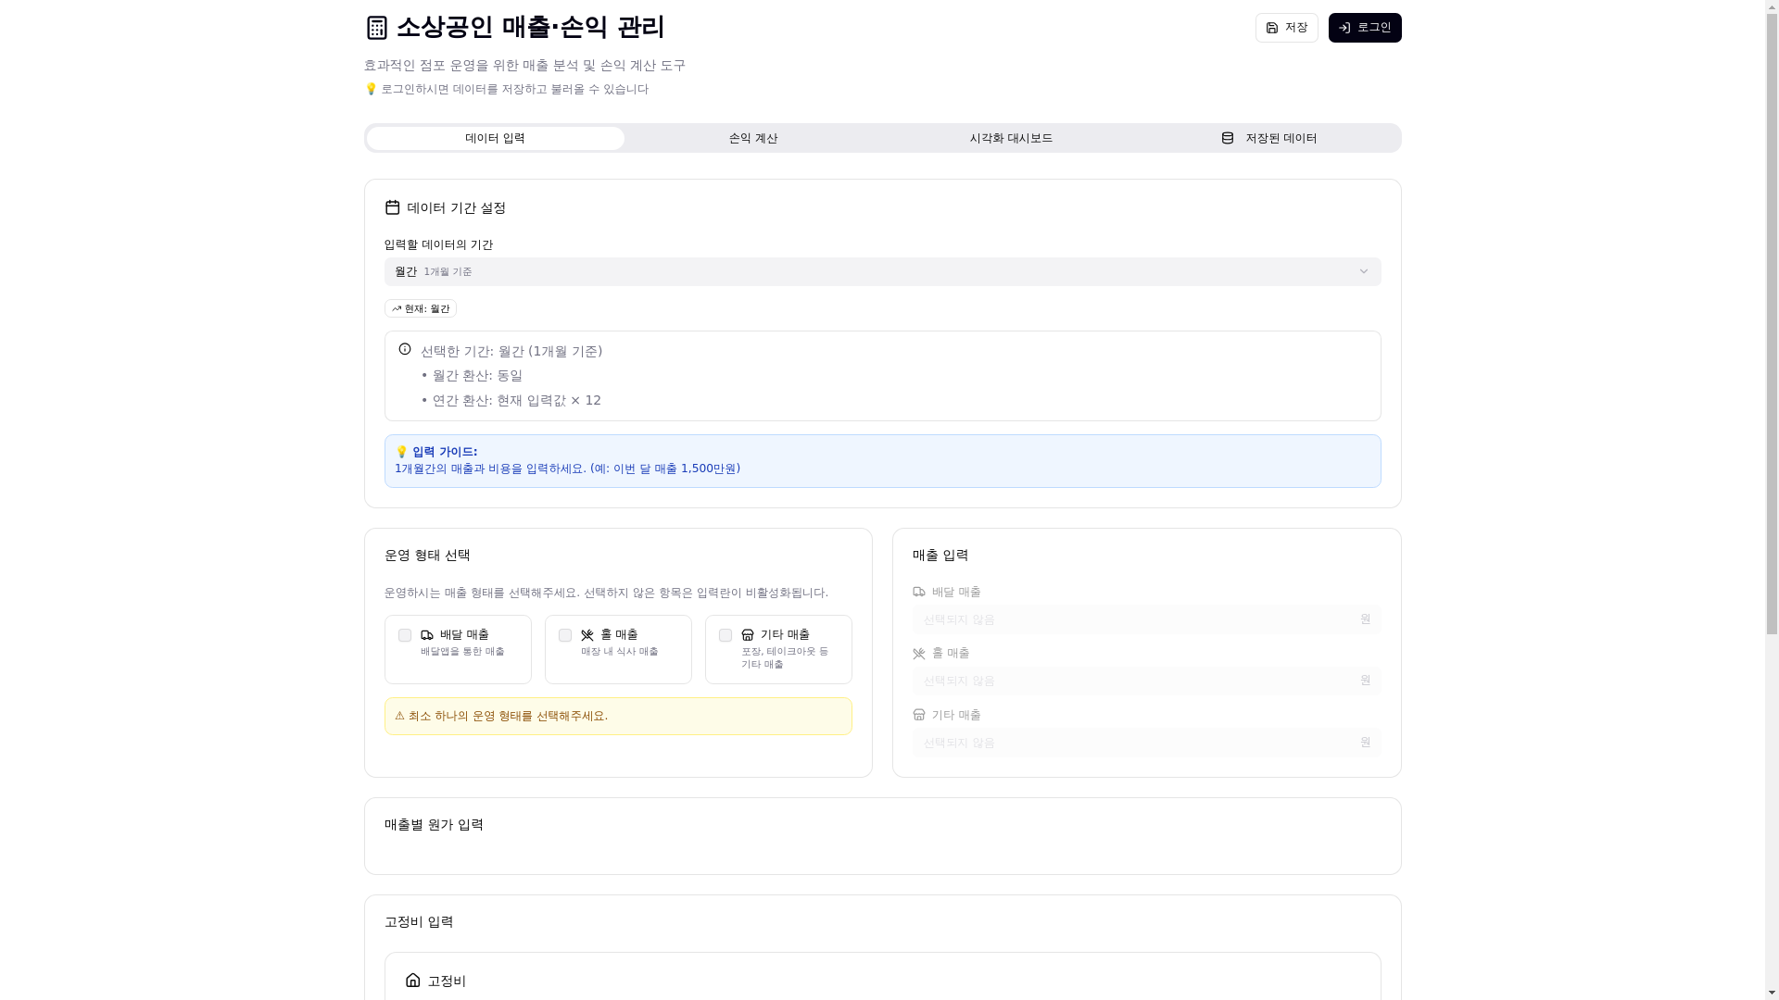The height and width of the screenshot is (1000, 1779).
Task: Click the save disk icon
Action: tap(1272, 28)
